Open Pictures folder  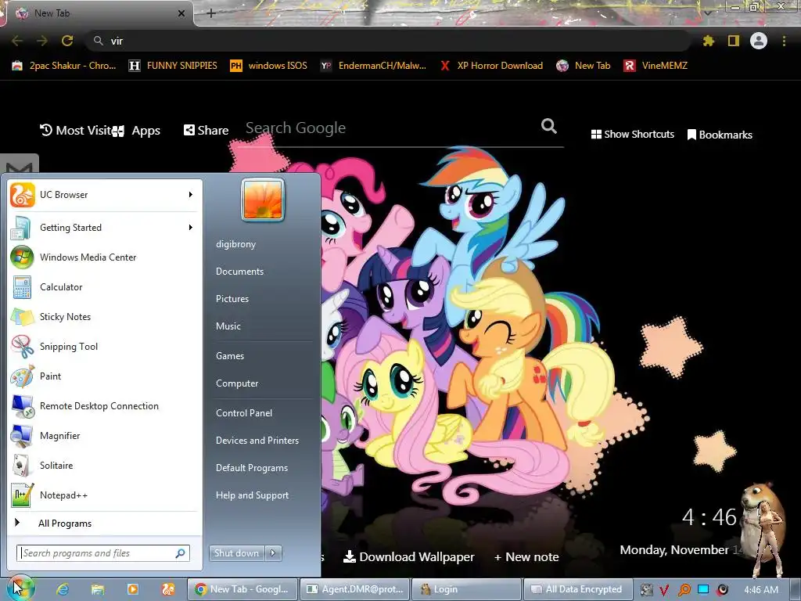click(232, 299)
